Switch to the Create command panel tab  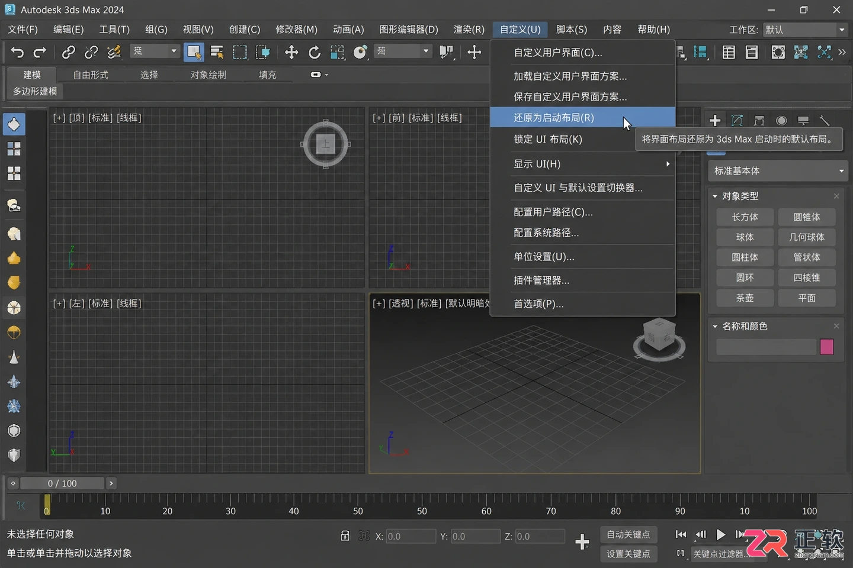coord(715,121)
